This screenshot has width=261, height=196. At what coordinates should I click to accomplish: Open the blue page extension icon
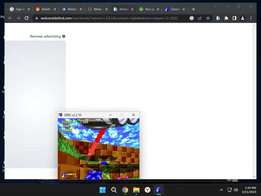coord(218,18)
